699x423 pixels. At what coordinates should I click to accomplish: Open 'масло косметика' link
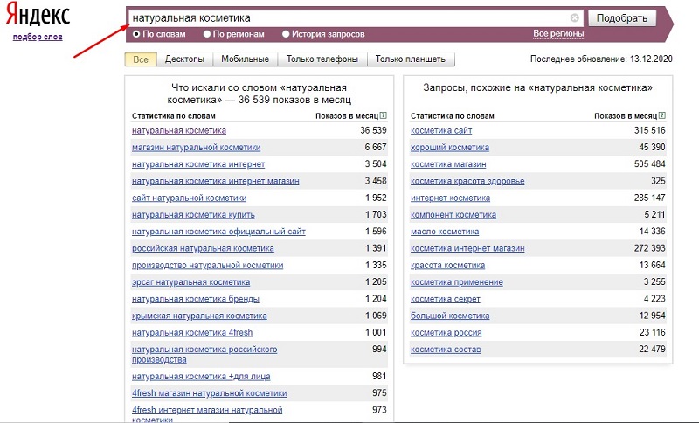[x=445, y=232]
